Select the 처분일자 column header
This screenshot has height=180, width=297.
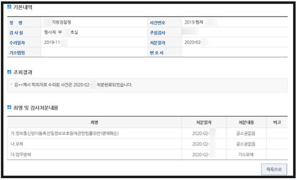204,122
